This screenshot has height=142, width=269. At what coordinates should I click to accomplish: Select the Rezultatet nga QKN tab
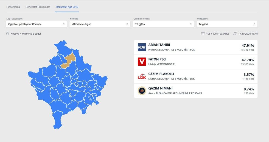(x=67, y=7)
